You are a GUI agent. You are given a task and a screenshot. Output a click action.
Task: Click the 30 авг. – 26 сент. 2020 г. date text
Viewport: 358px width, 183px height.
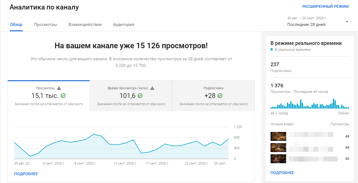[307, 18]
